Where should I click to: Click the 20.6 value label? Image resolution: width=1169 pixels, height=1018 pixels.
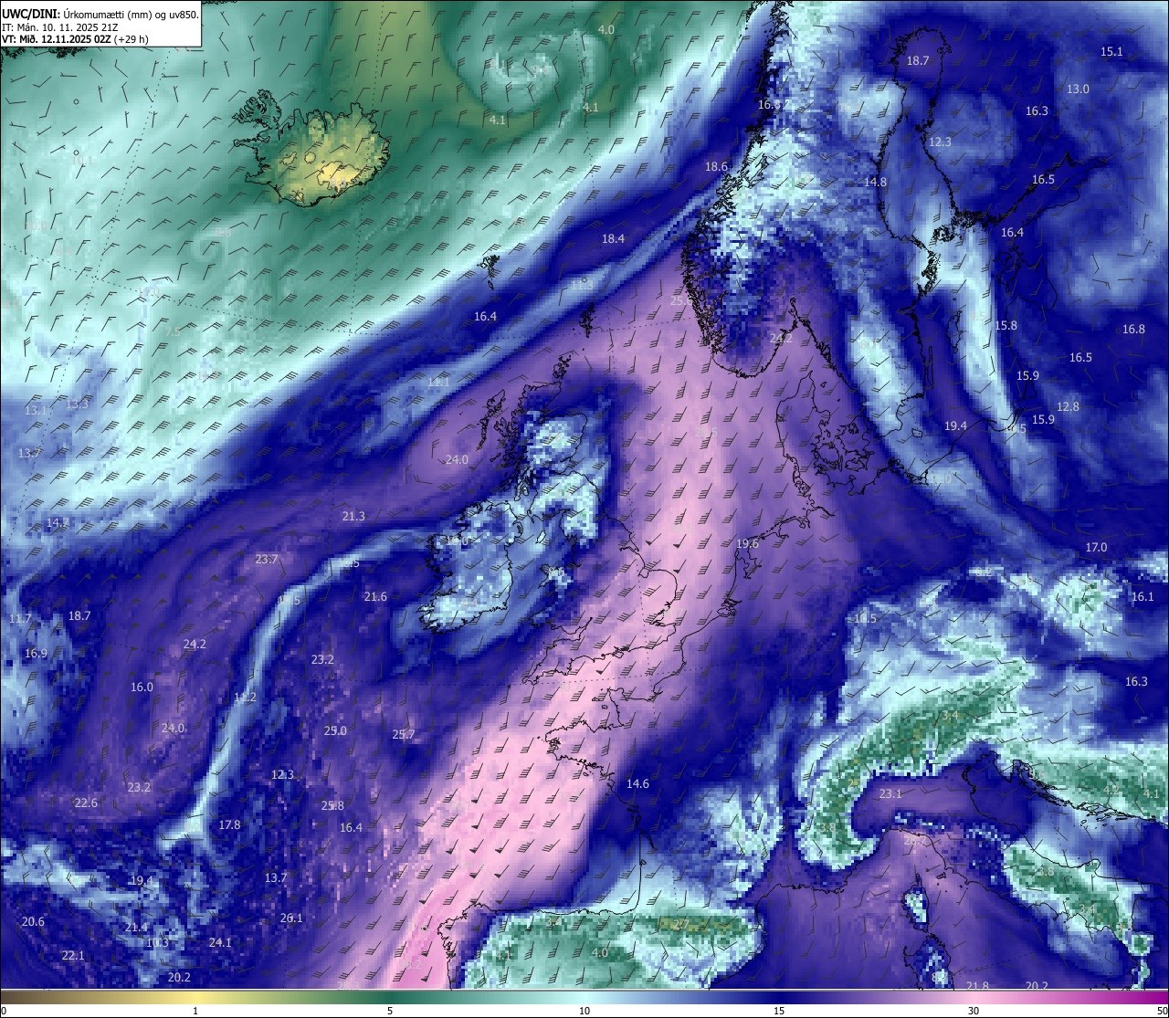coord(33,922)
